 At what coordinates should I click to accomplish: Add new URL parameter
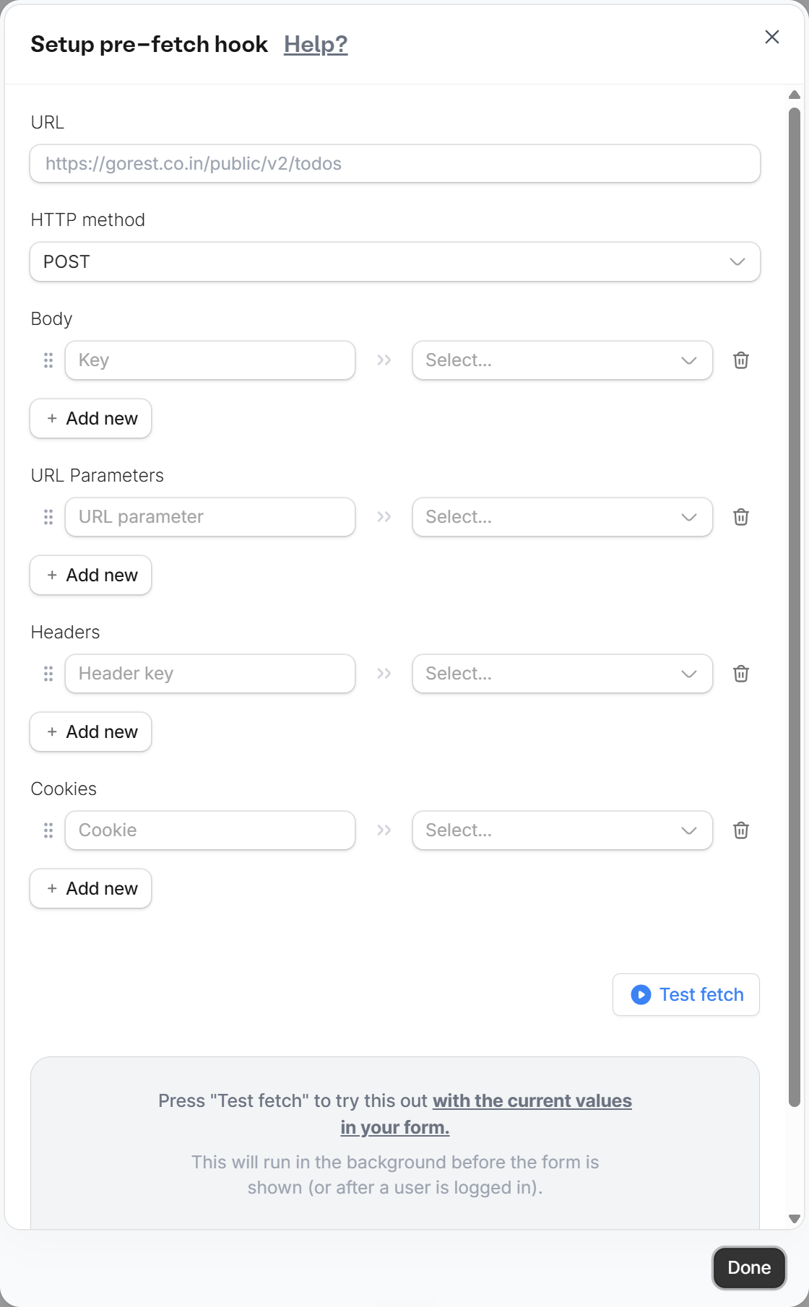(x=91, y=576)
